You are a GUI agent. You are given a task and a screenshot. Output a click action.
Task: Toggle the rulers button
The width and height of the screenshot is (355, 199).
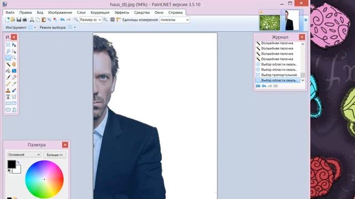click(x=118, y=20)
